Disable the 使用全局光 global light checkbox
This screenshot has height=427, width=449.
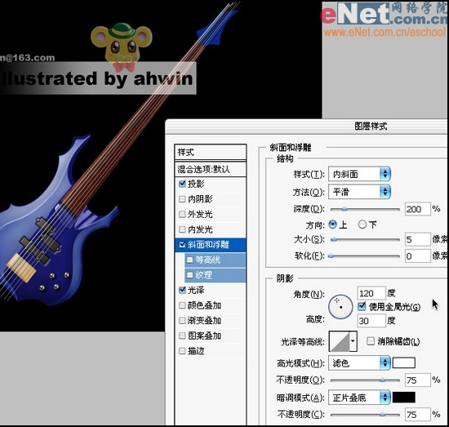(x=362, y=306)
